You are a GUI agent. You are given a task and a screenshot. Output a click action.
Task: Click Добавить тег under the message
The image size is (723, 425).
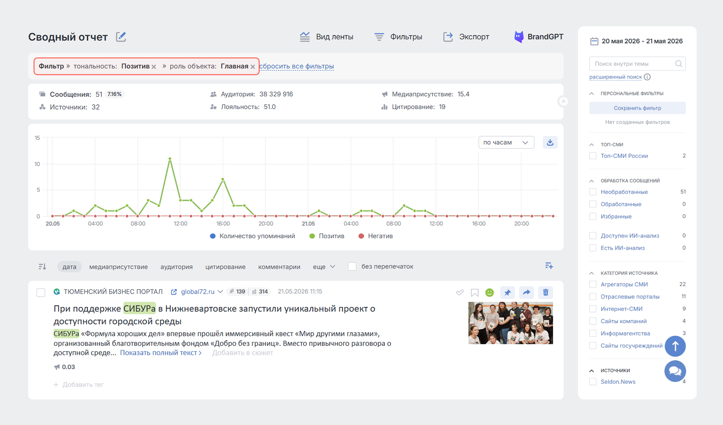pyautogui.click(x=79, y=385)
